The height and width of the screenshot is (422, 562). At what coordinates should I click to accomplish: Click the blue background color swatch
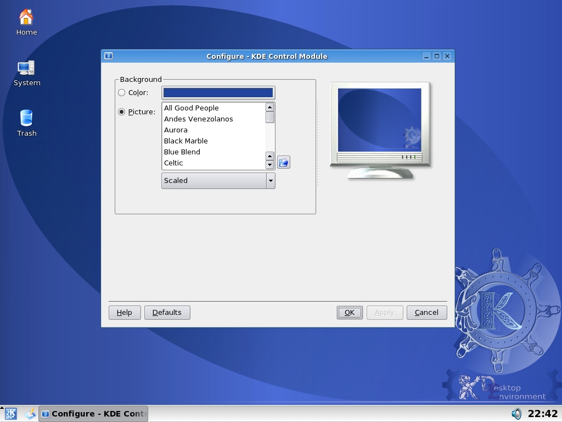pyautogui.click(x=218, y=92)
